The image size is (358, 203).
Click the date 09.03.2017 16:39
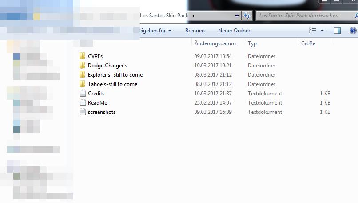pos(213,112)
